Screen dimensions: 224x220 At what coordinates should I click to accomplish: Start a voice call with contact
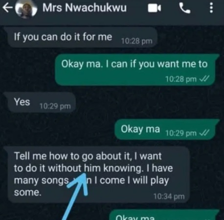click(185, 8)
